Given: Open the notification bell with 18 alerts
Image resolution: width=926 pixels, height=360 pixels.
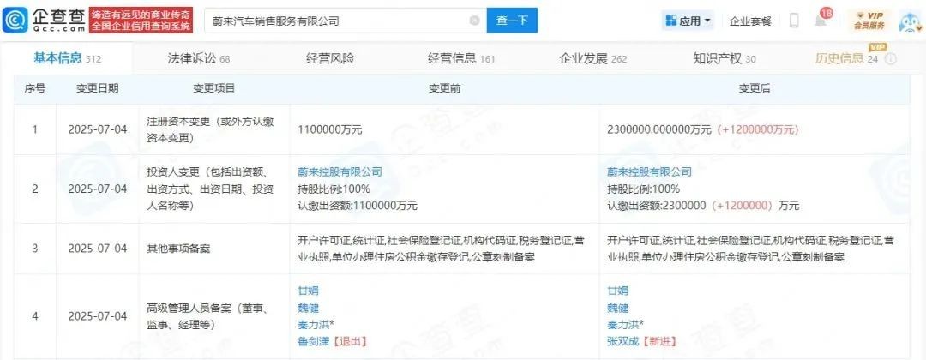Looking at the screenshot, I should click(822, 20).
